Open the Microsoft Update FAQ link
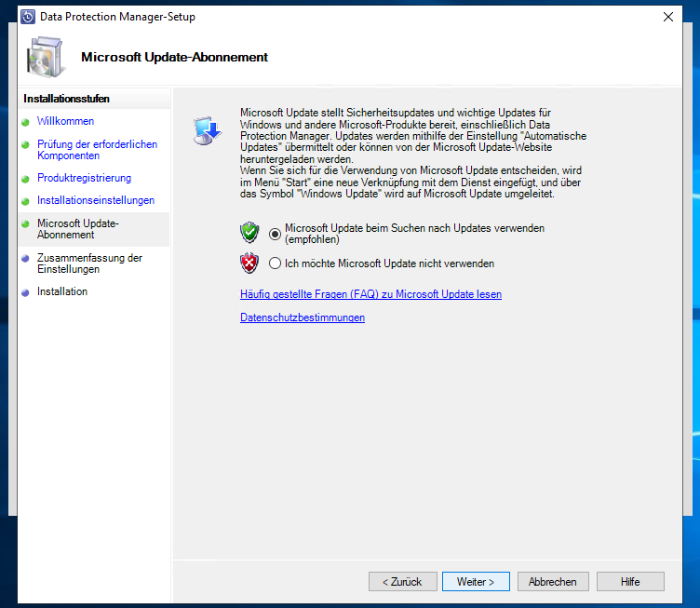The height and width of the screenshot is (608, 700). (x=371, y=294)
